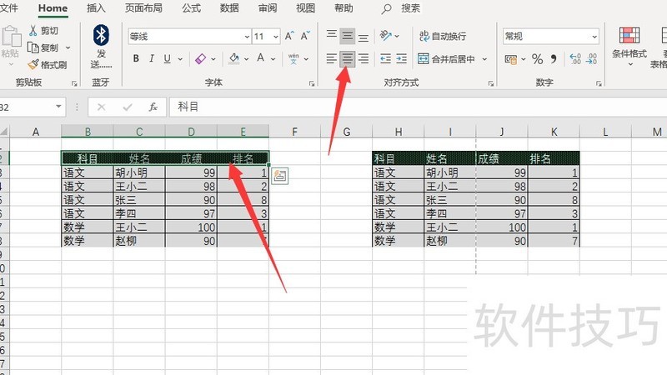Click the formula bar showing 科目
The height and width of the screenshot is (375, 667).
[x=419, y=107]
